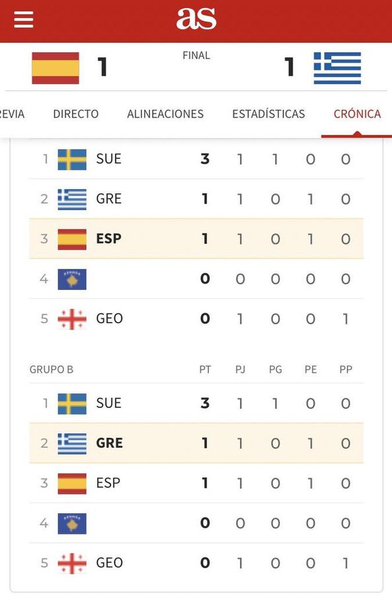
Task: Select Kosovo flag in top standings table
Action: [x=72, y=279]
